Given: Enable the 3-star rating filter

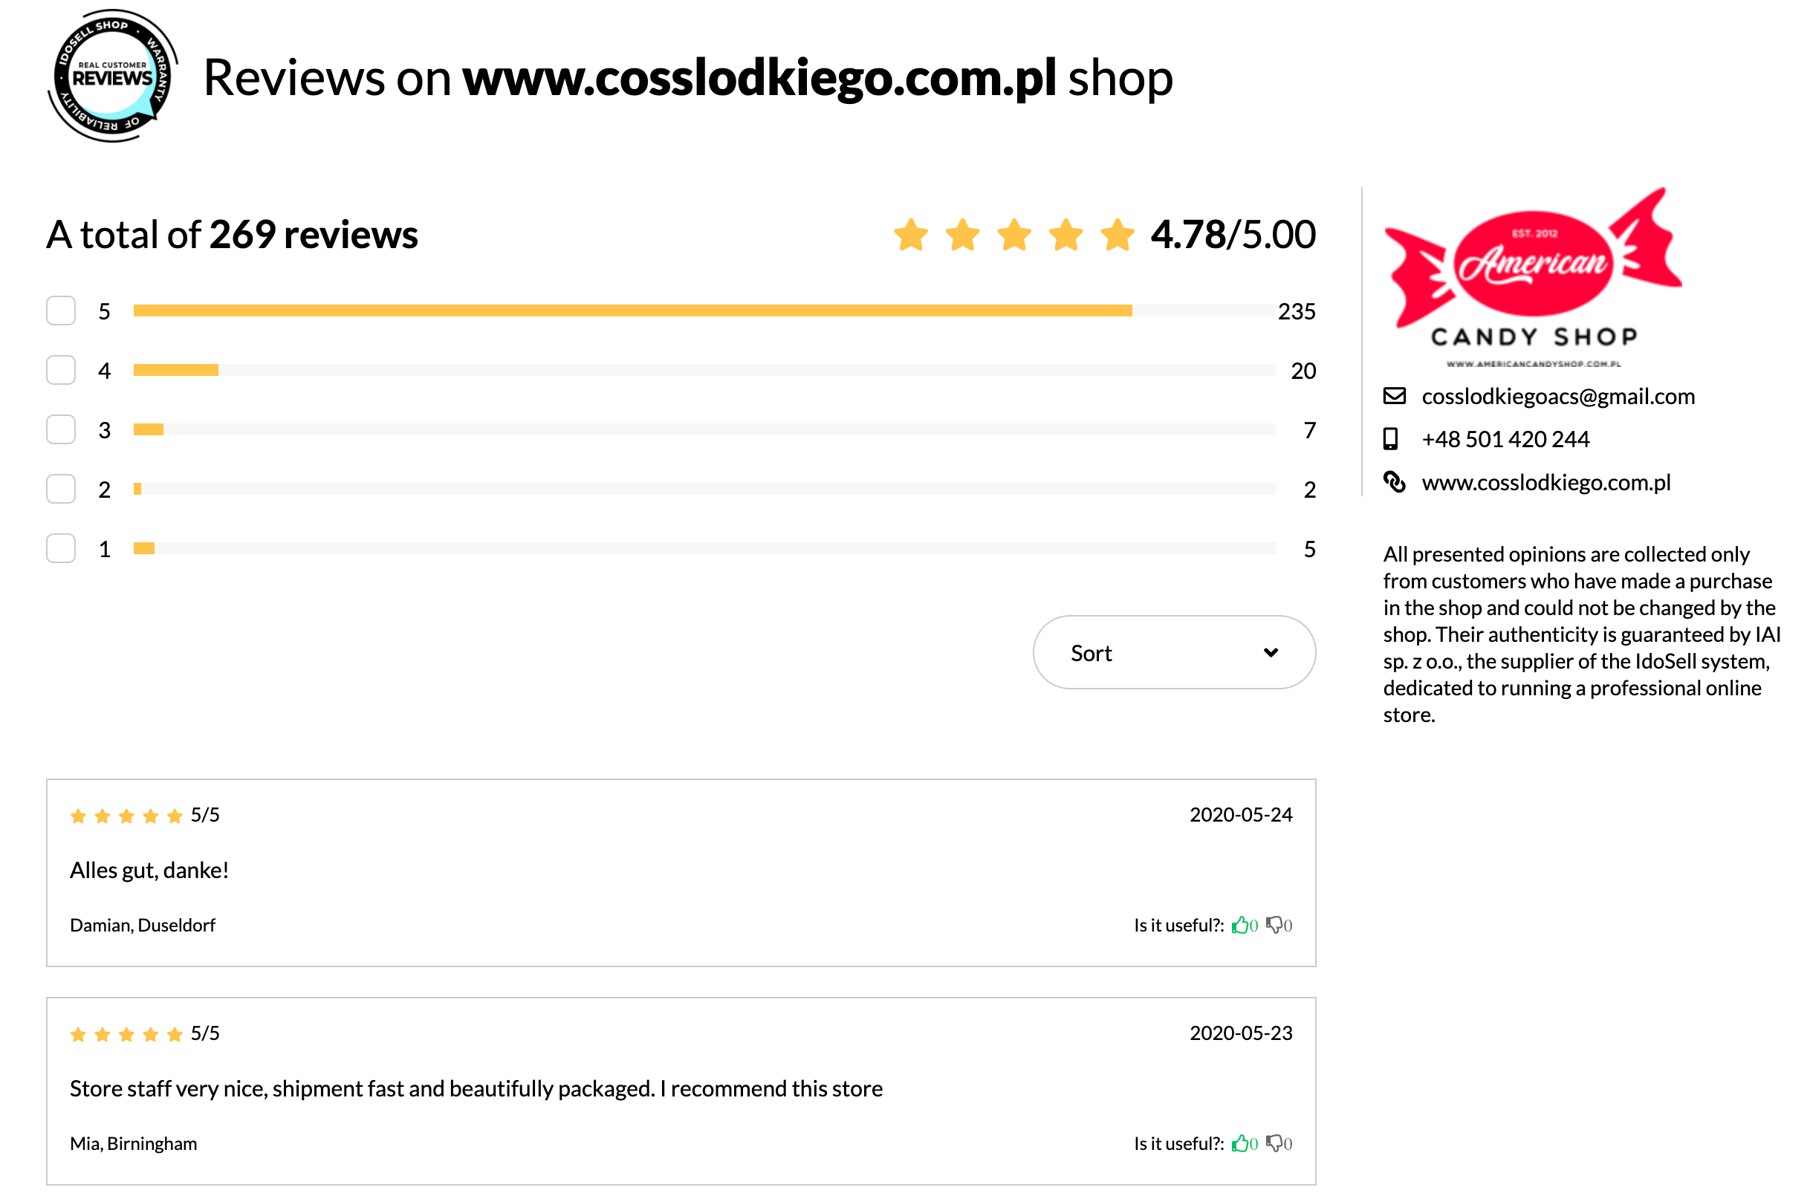Looking at the screenshot, I should (x=61, y=429).
